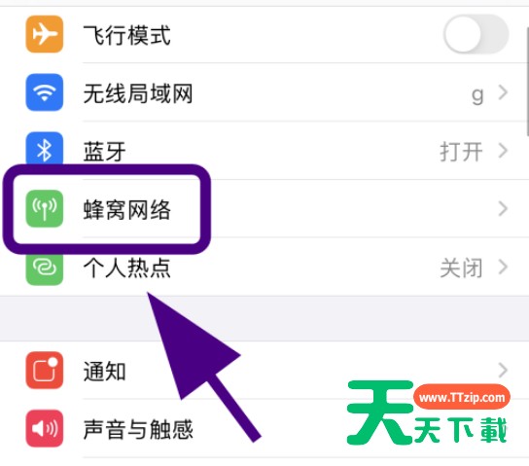Tap the orange Airplane Mode icon
The image size is (529, 466).
(44, 34)
